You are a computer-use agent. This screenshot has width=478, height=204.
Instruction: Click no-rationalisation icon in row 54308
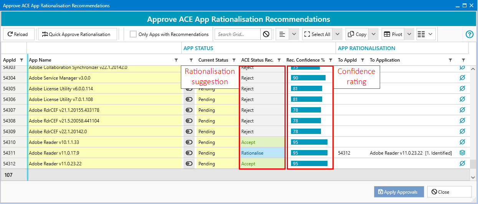(x=463, y=121)
